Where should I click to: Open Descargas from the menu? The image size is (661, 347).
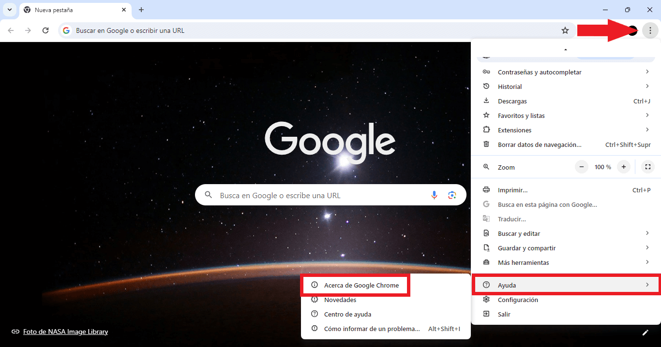pos(566,101)
